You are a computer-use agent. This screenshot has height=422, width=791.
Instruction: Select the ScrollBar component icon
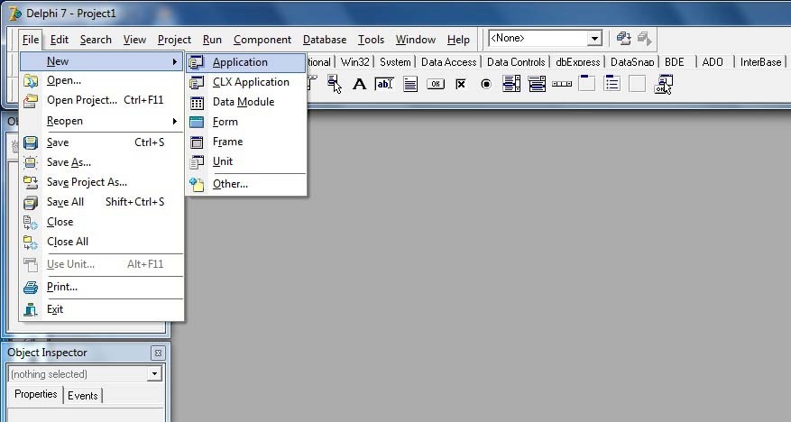[x=562, y=84]
